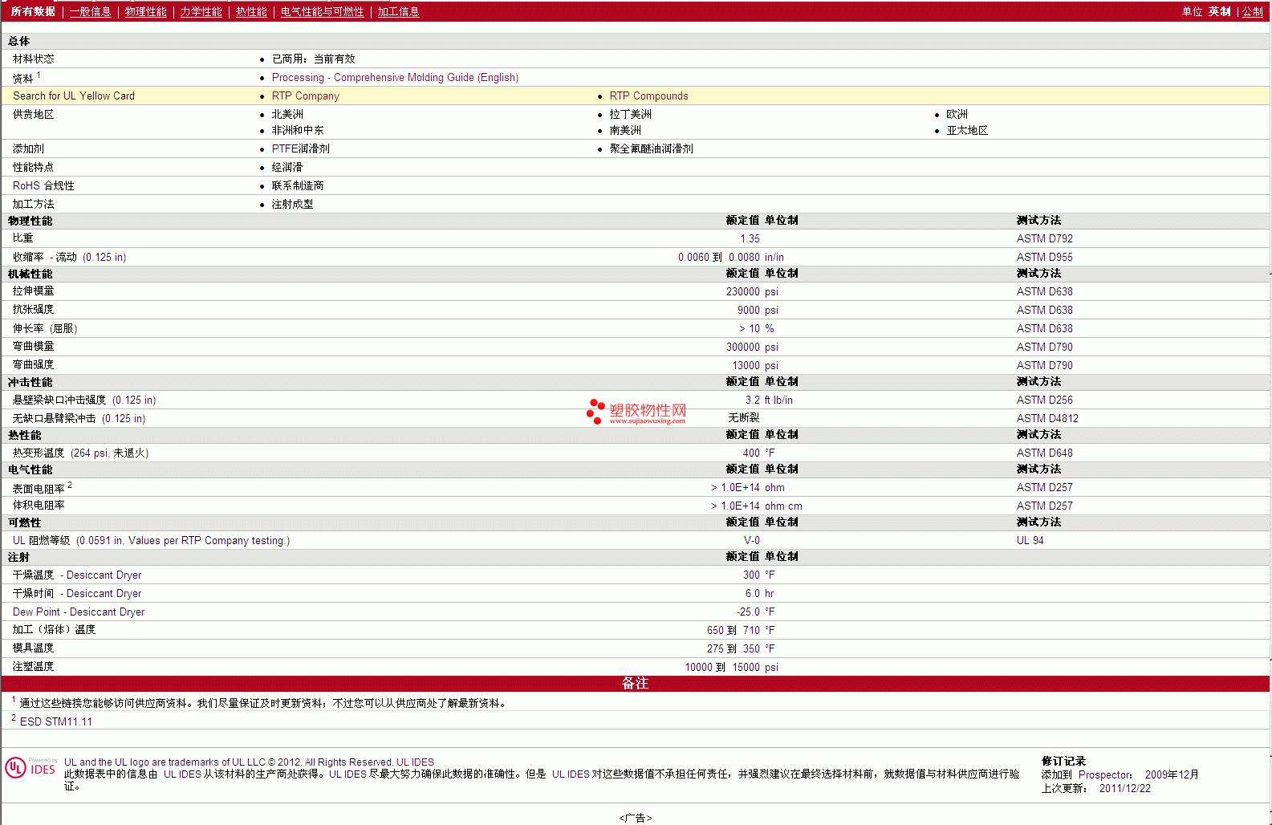Switch to the 所有数据 tab
Viewport: 1272px width, 825px height.
pyautogui.click(x=33, y=11)
